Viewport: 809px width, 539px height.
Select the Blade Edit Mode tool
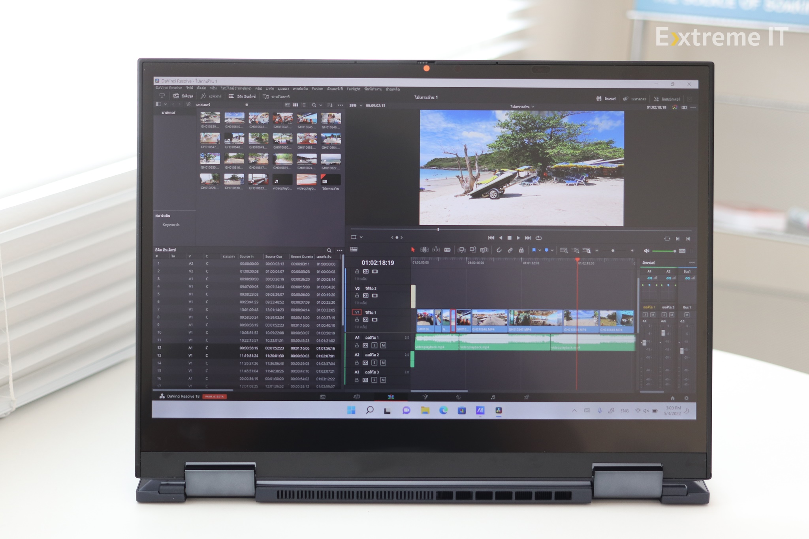(447, 250)
